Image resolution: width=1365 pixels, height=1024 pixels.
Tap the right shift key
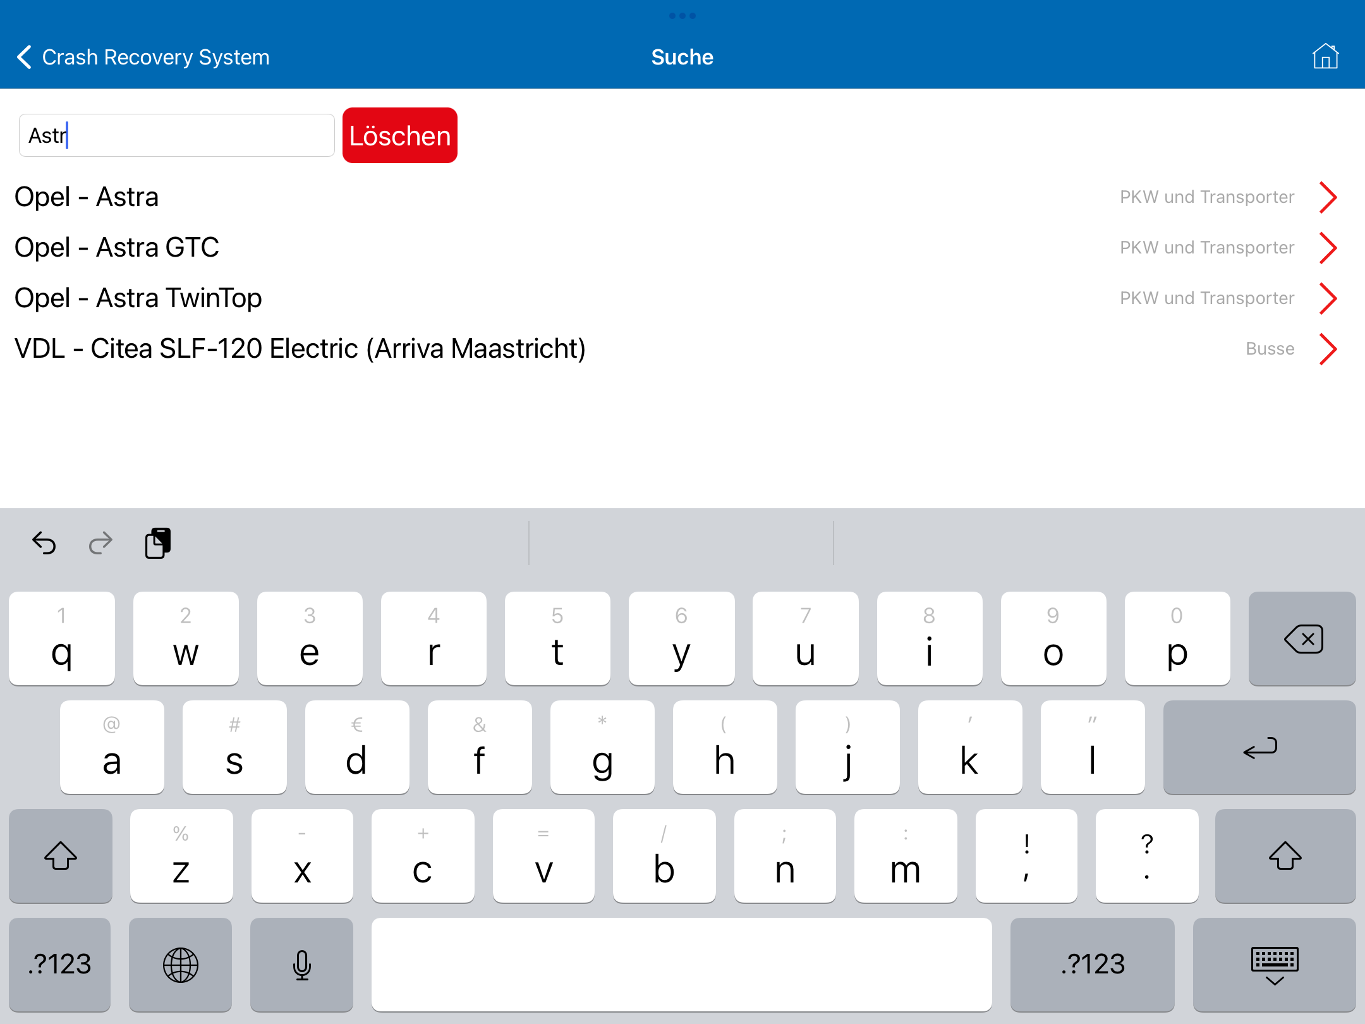click(x=1285, y=856)
